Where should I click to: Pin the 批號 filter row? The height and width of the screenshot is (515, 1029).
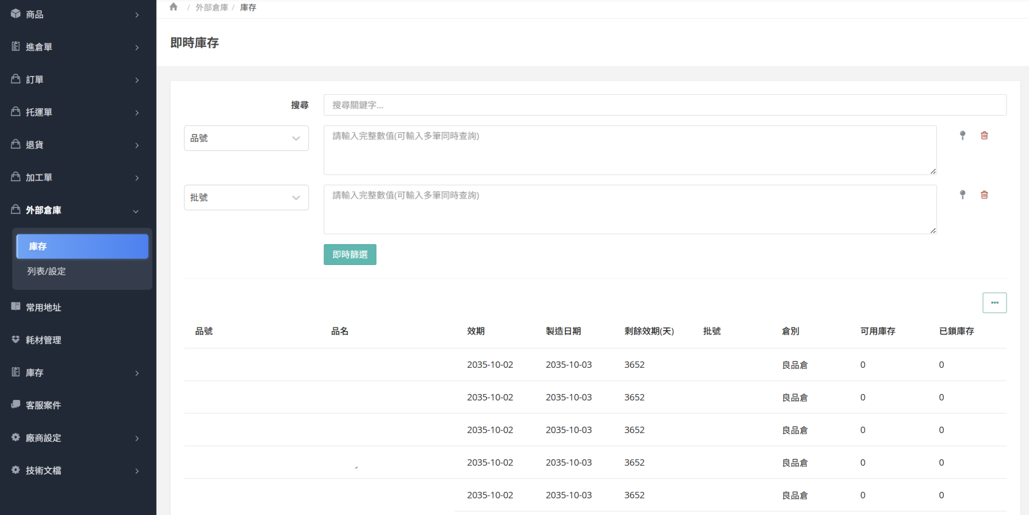962,195
